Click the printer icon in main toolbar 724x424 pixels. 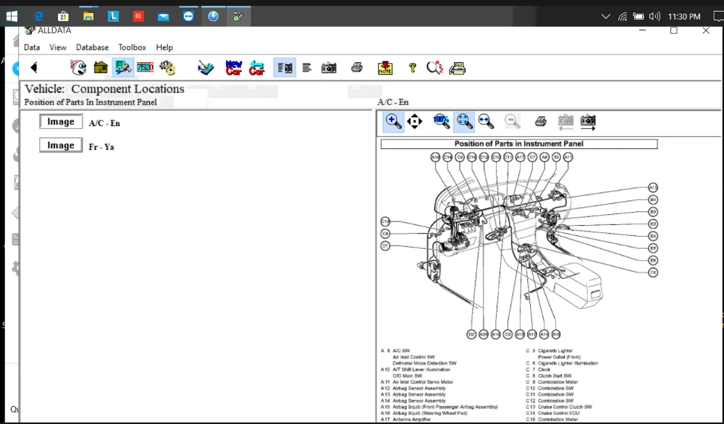pyautogui.click(x=356, y=68)
